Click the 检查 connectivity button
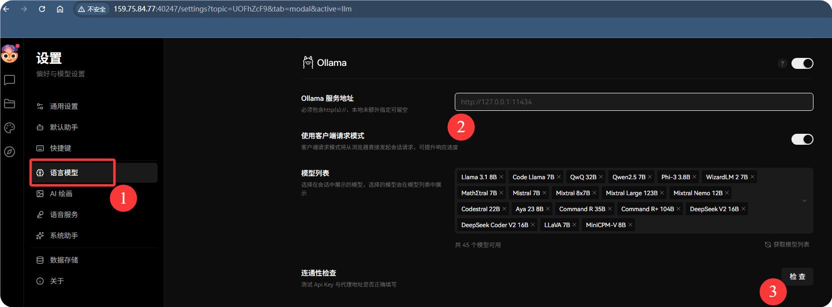The image size is (832, 307). [x=797, y=277]
